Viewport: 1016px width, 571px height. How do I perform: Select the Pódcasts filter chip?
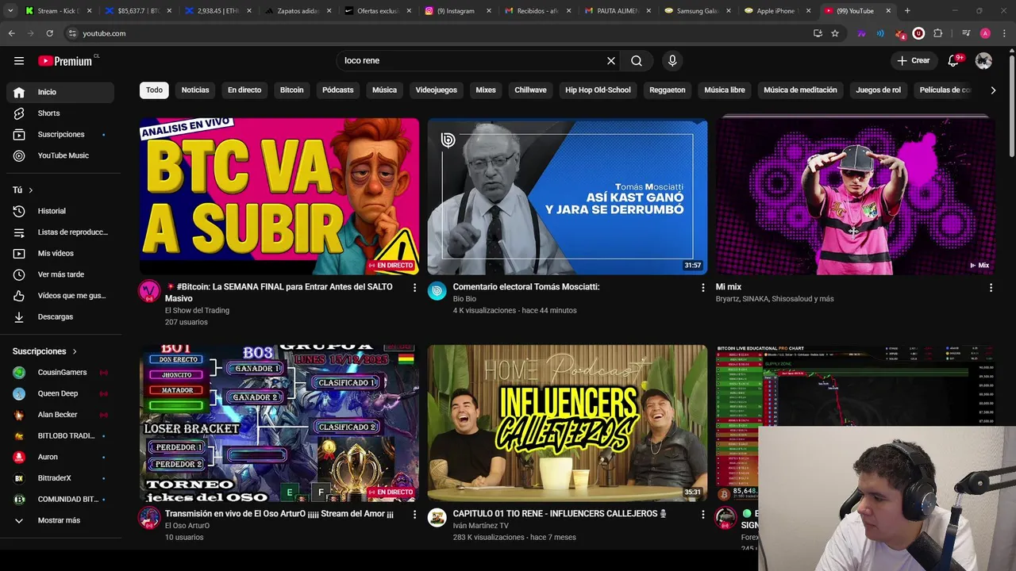[x=338, y=90]
